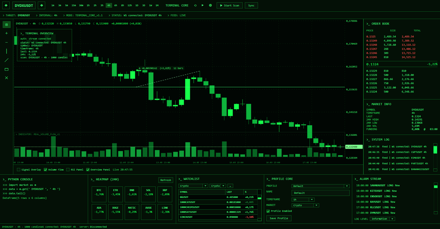The height and width of the screenshot is (229, 440).
Task: Select the vertical line drawing tool
Action: point(6,51)
